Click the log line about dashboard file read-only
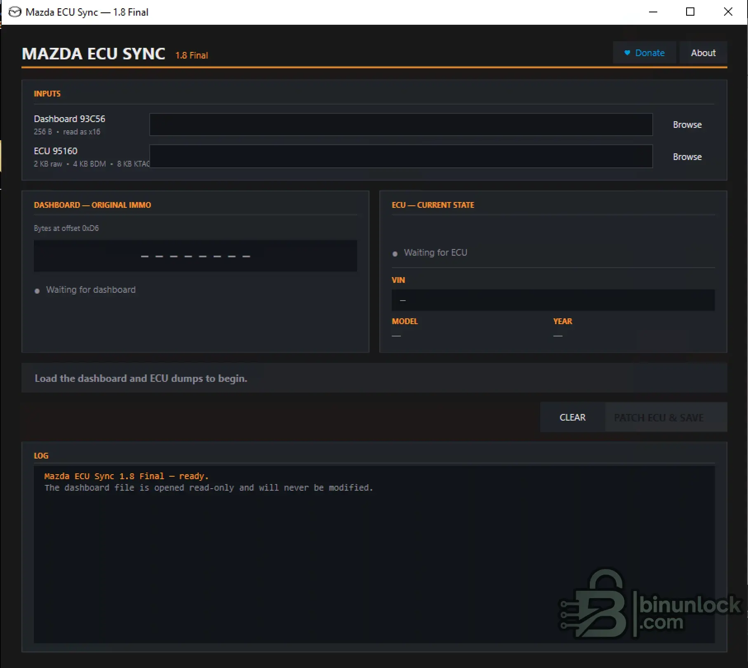This screenshot has height=668, width=748. pos(209,488)
